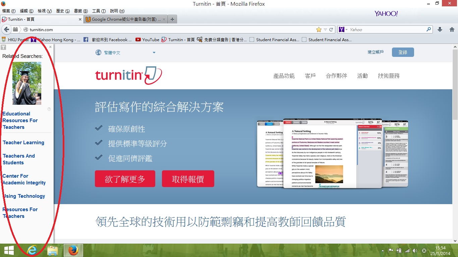Image resolution: width=458 pixels, height=257 pixels.
Task: Click the Turnitin logo
Action: pyautogui.click(x=128, y=75)
